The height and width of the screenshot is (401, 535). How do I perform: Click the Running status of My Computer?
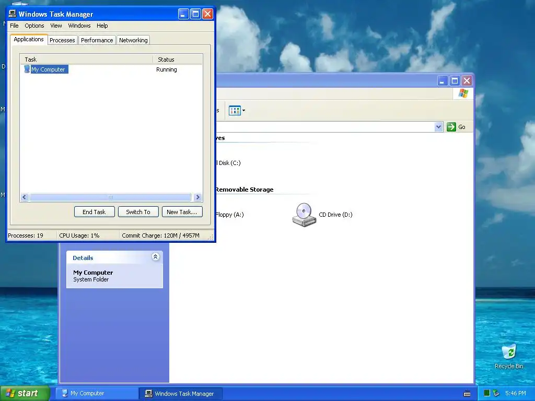167,69
